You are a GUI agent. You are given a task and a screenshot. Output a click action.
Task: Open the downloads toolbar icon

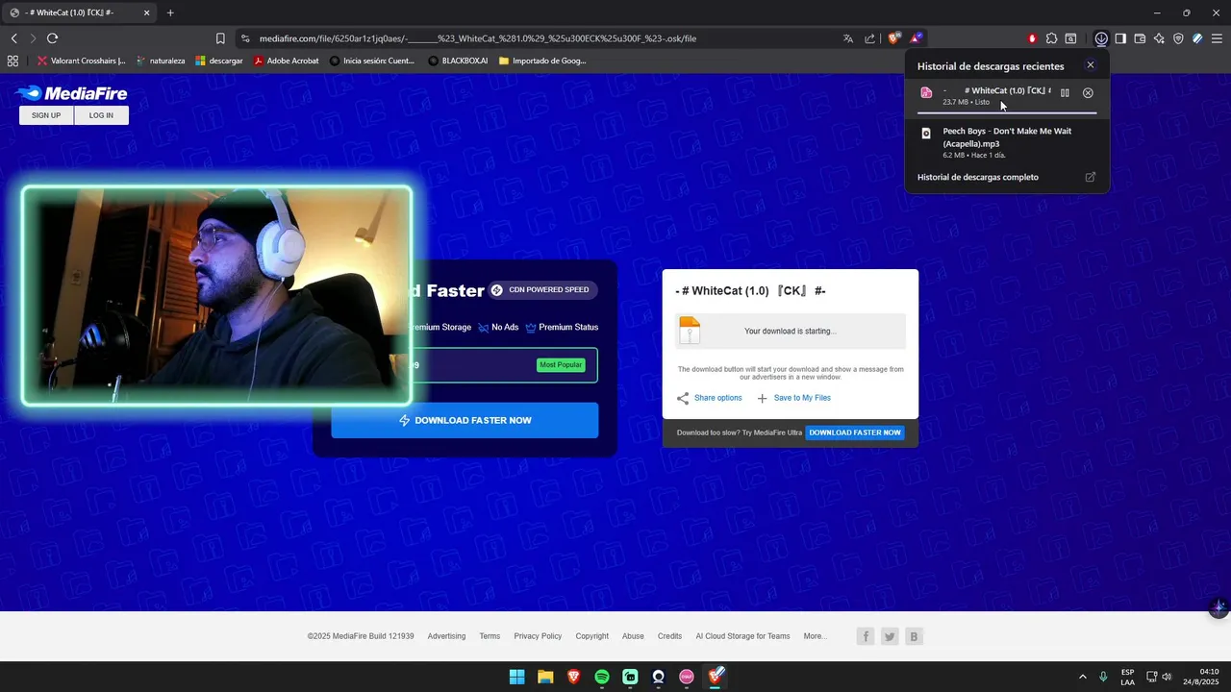pyautogui.click(x=1101, y=38)
